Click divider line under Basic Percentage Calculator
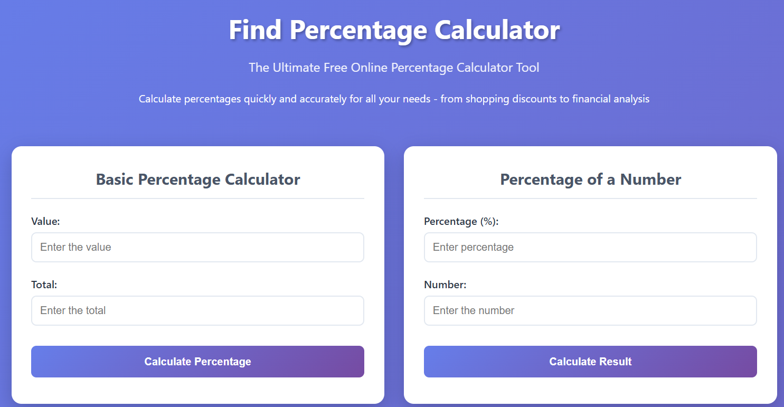The height and width of the screenshot is (407, 784). click(197, 198)
